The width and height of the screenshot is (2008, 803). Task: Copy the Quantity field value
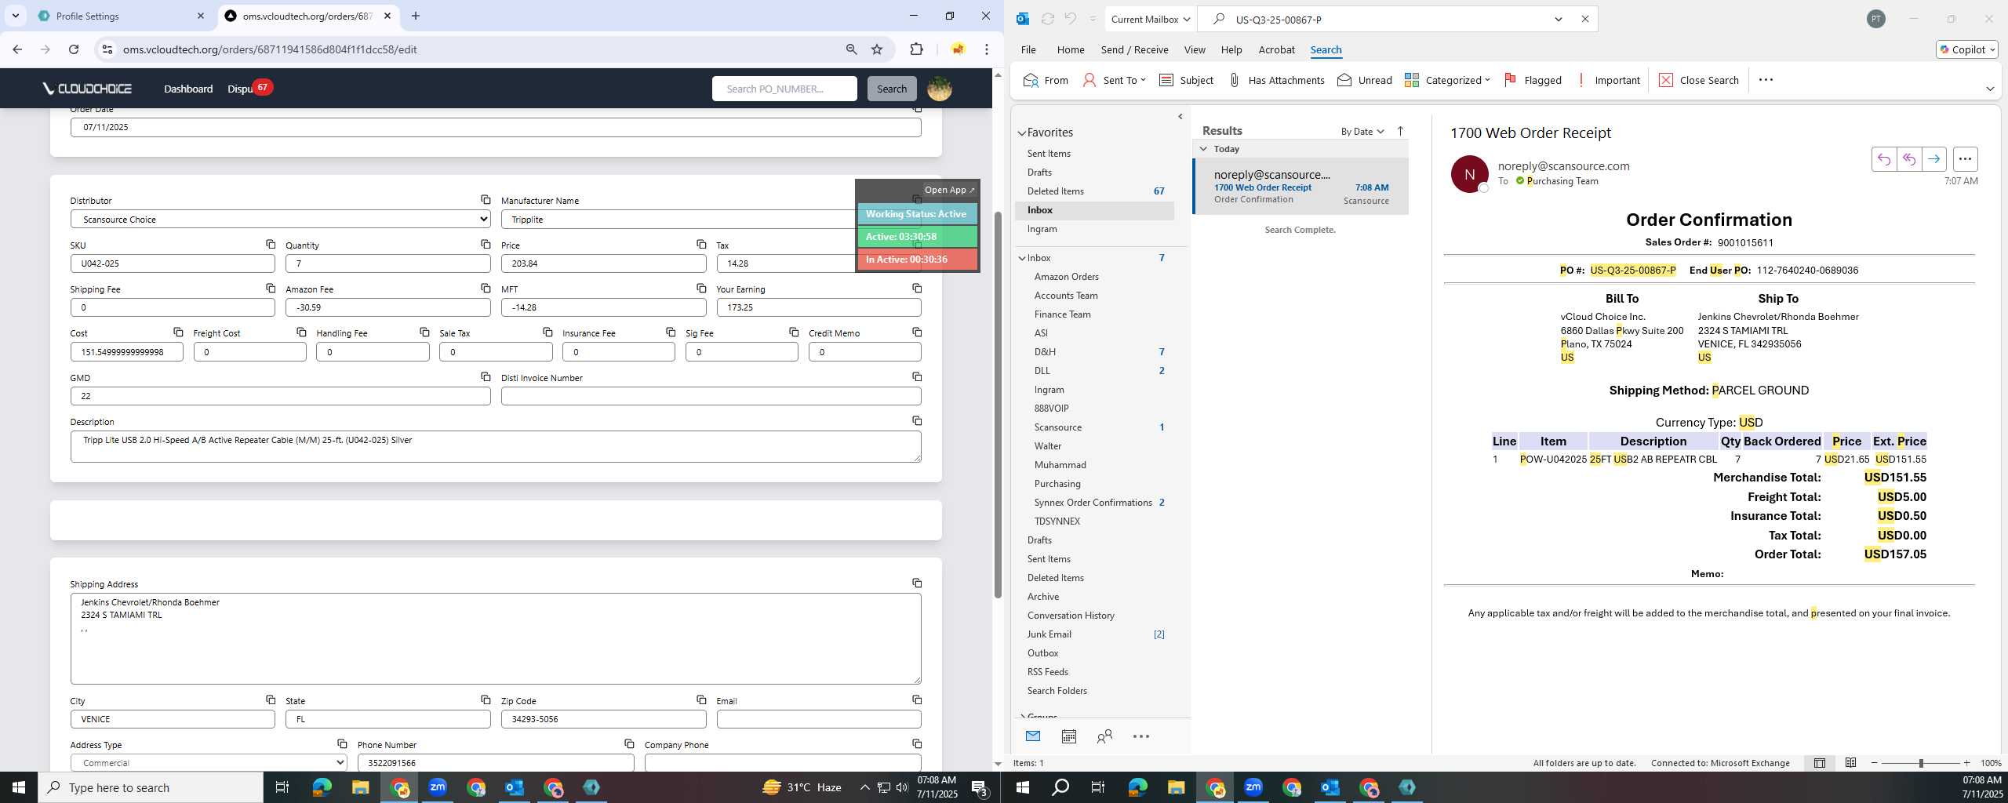click(486, 245)
